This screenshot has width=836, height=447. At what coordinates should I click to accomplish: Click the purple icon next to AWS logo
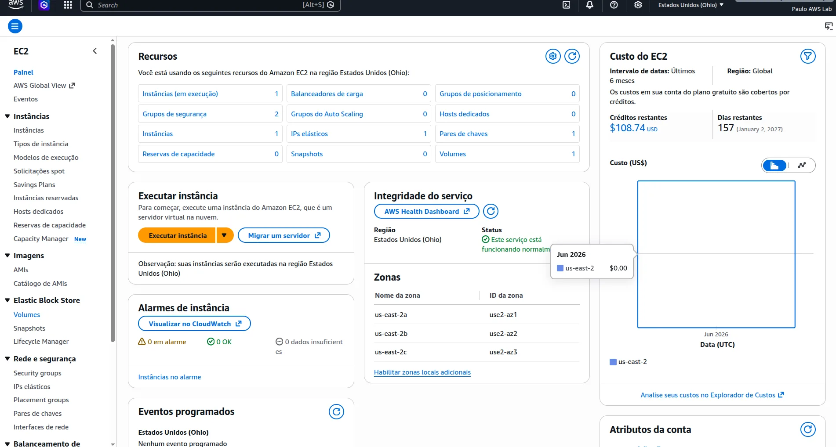(x=44, y=5)
